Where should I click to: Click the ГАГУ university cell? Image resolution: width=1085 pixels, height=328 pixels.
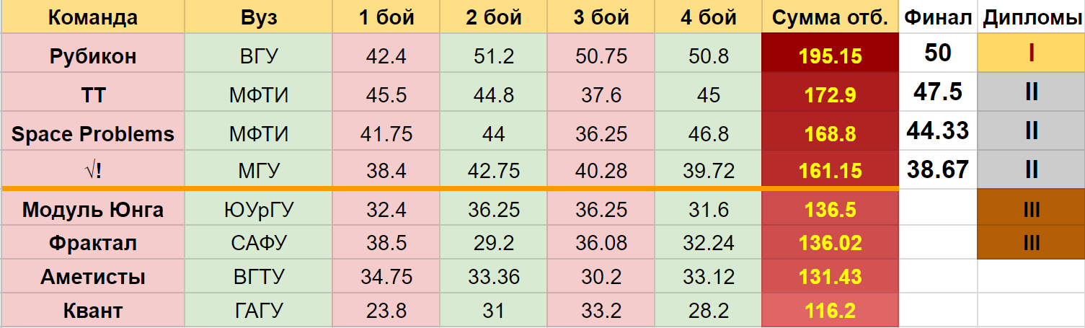tap(259, 311)
